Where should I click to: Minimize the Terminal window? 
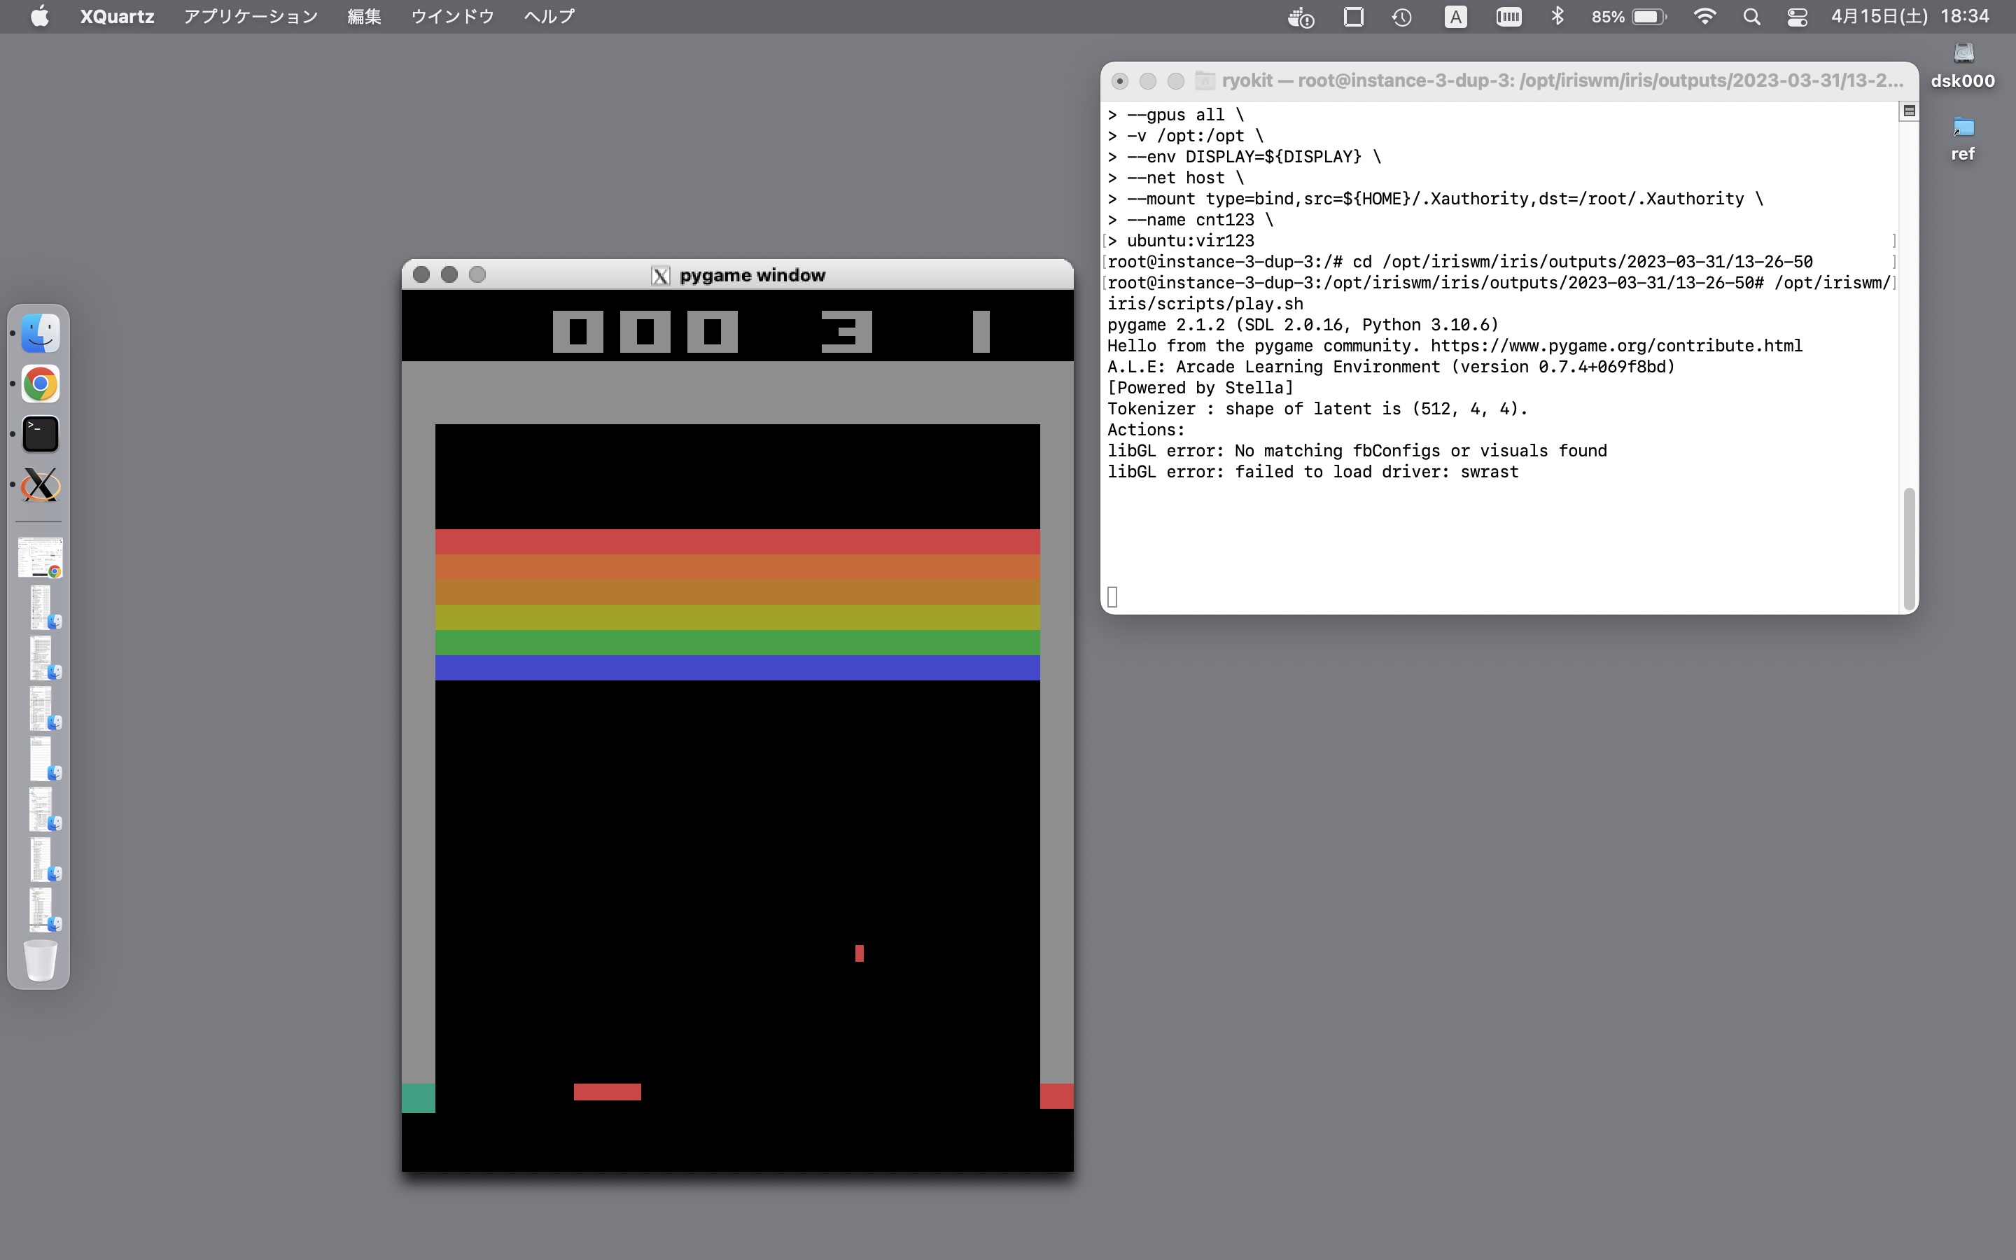pyautogui.click(x=1148, y=80)
